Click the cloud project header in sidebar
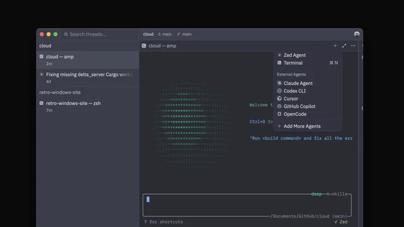 (x=45, y=46)
